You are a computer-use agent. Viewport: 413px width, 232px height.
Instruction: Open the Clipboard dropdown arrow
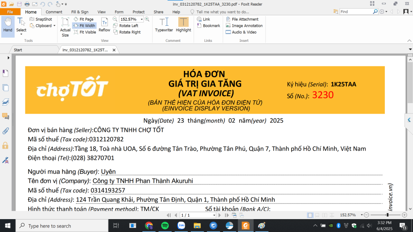pos(54,26)
